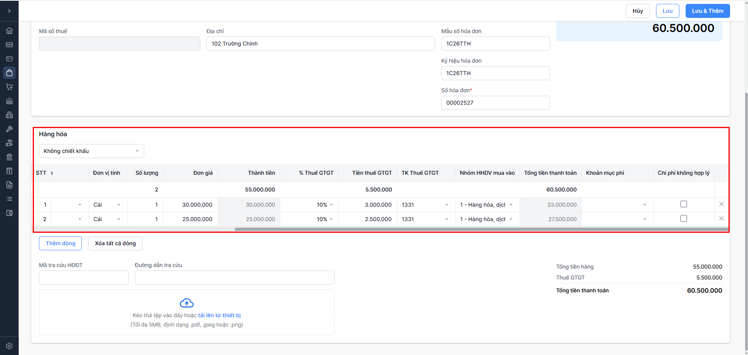The height and width of the screenshot is (355, 748).
Task: Click the 'Mã tra cứu HĐĐT' input field
Action: pos(84,278)
